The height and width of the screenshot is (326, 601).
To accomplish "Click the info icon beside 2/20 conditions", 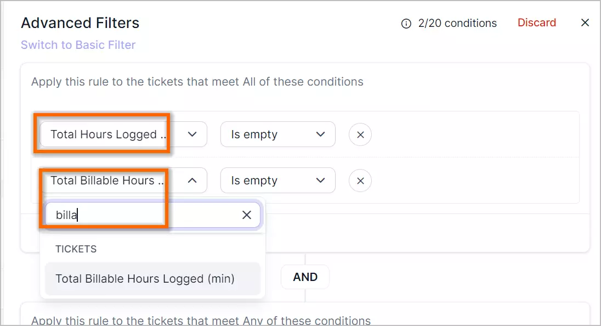I will point(406,24).
